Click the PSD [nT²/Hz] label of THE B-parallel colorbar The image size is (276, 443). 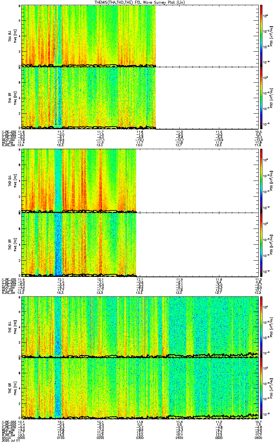[x=271, y=388]
